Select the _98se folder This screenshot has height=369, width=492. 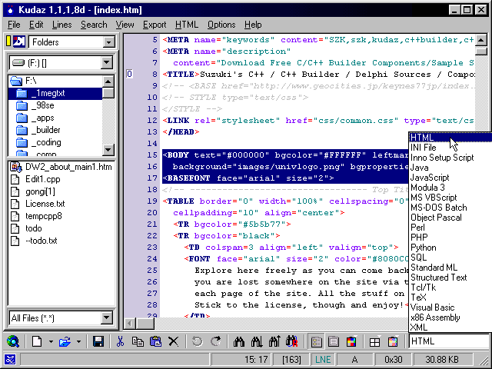[x=43, y=105]
